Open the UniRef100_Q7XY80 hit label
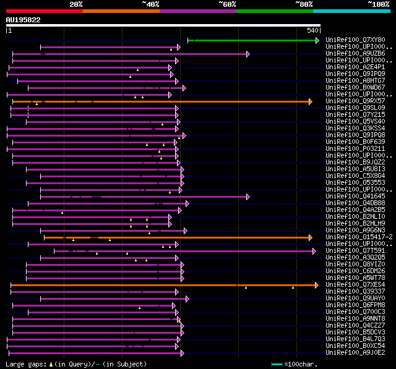The image size is (396, 369). (355, 40)
